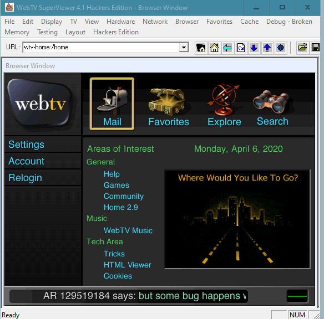This screenshot has height=319, width=324.
Task: Open the Testing menu
Action: 47,32
